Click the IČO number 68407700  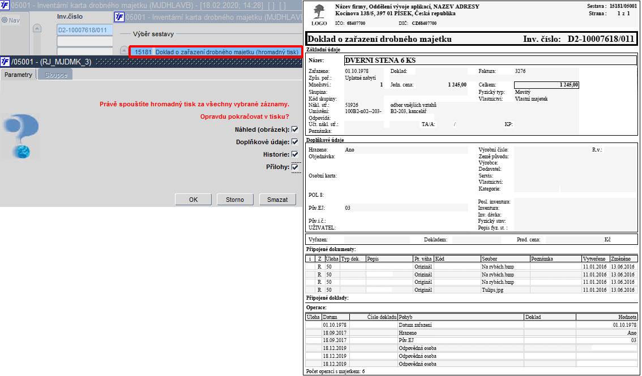click(356, 23)
